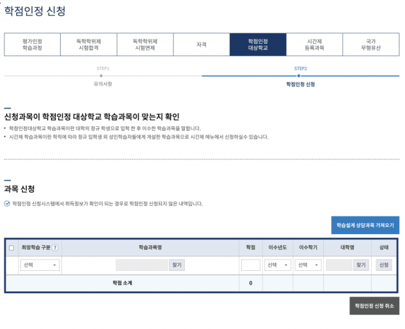This screenshot has width=405, height=329.
Task: Click 학습설계 상담과목 가져오기 button
Action: [365, 225]
